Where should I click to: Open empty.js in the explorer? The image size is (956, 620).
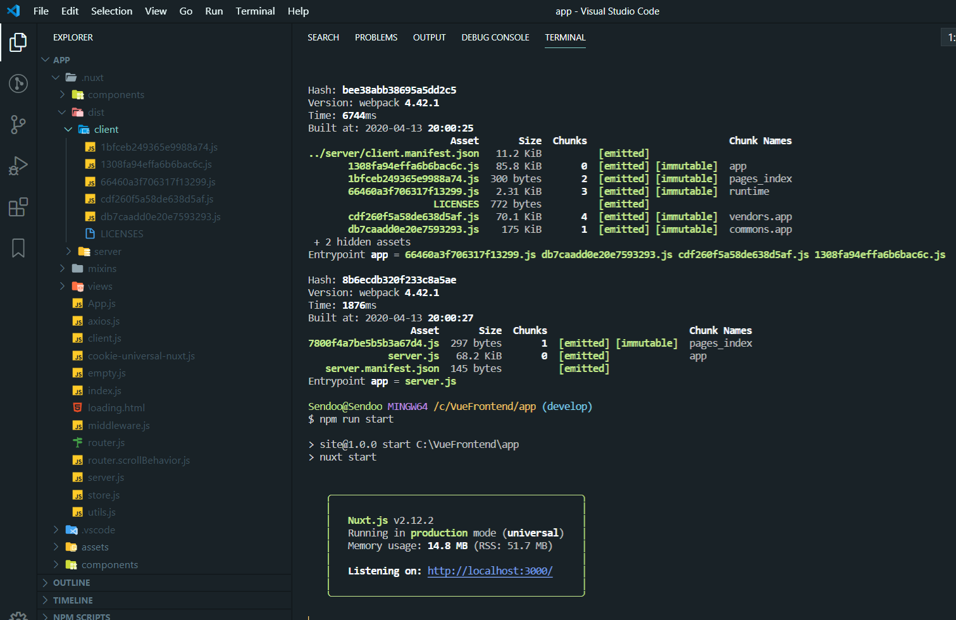click(x=106, y=373)
